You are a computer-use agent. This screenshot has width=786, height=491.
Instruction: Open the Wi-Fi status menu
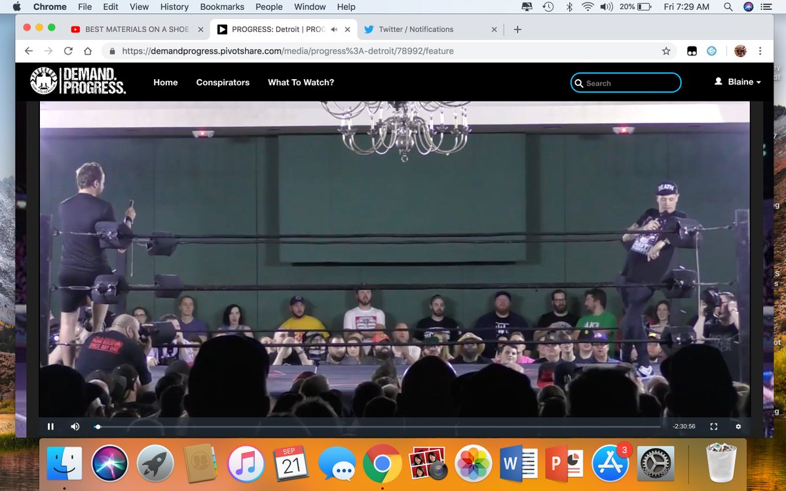pos(588,7)
